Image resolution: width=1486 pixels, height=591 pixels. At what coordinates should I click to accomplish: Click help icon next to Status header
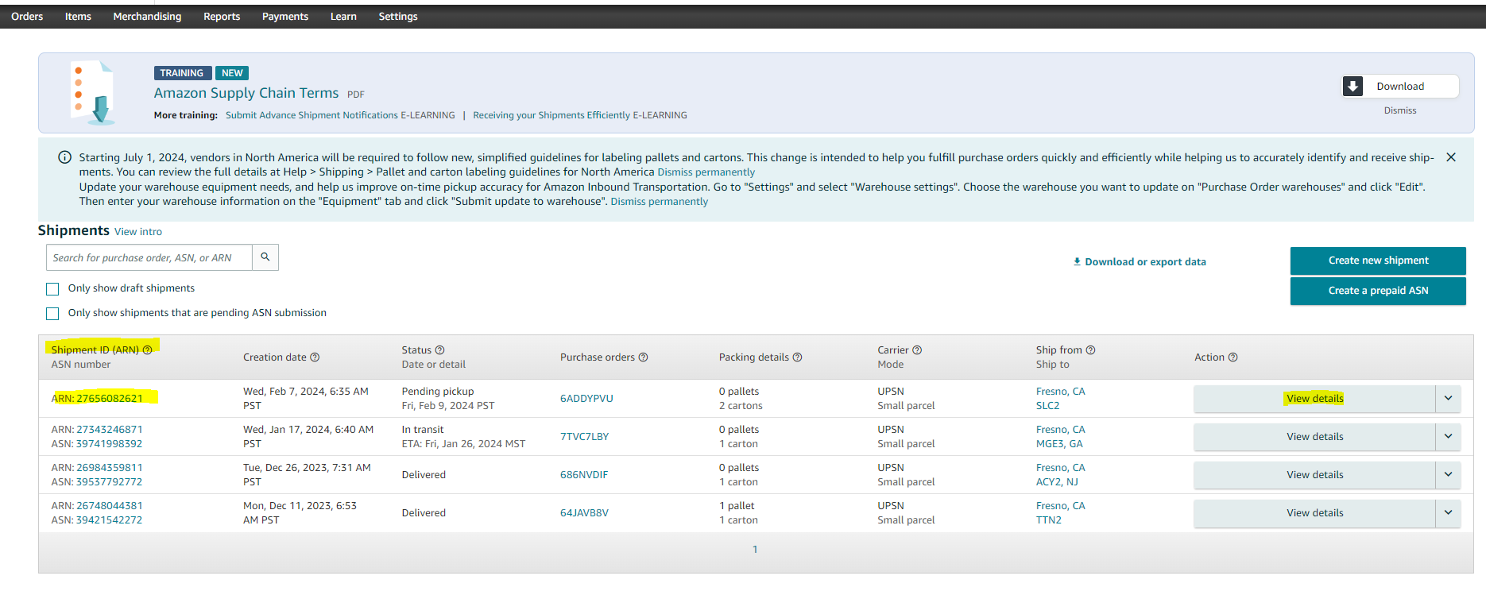(x=439, y=350)
